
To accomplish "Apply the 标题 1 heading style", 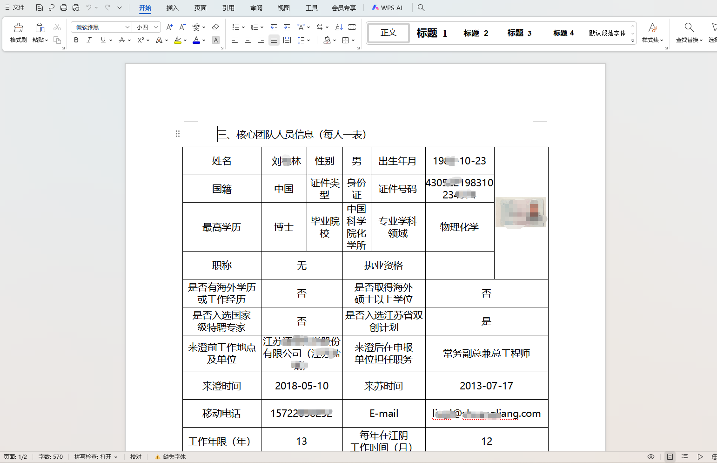I will (431, 33).
